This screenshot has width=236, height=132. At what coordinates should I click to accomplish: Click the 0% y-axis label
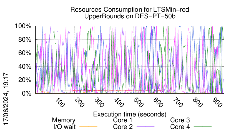click(27, 93)
